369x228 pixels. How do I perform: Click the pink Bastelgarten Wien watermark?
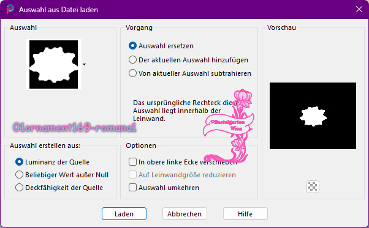point(228,126)
